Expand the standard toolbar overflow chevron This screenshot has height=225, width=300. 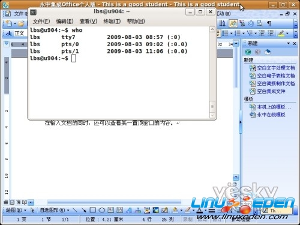pos(296,23)
